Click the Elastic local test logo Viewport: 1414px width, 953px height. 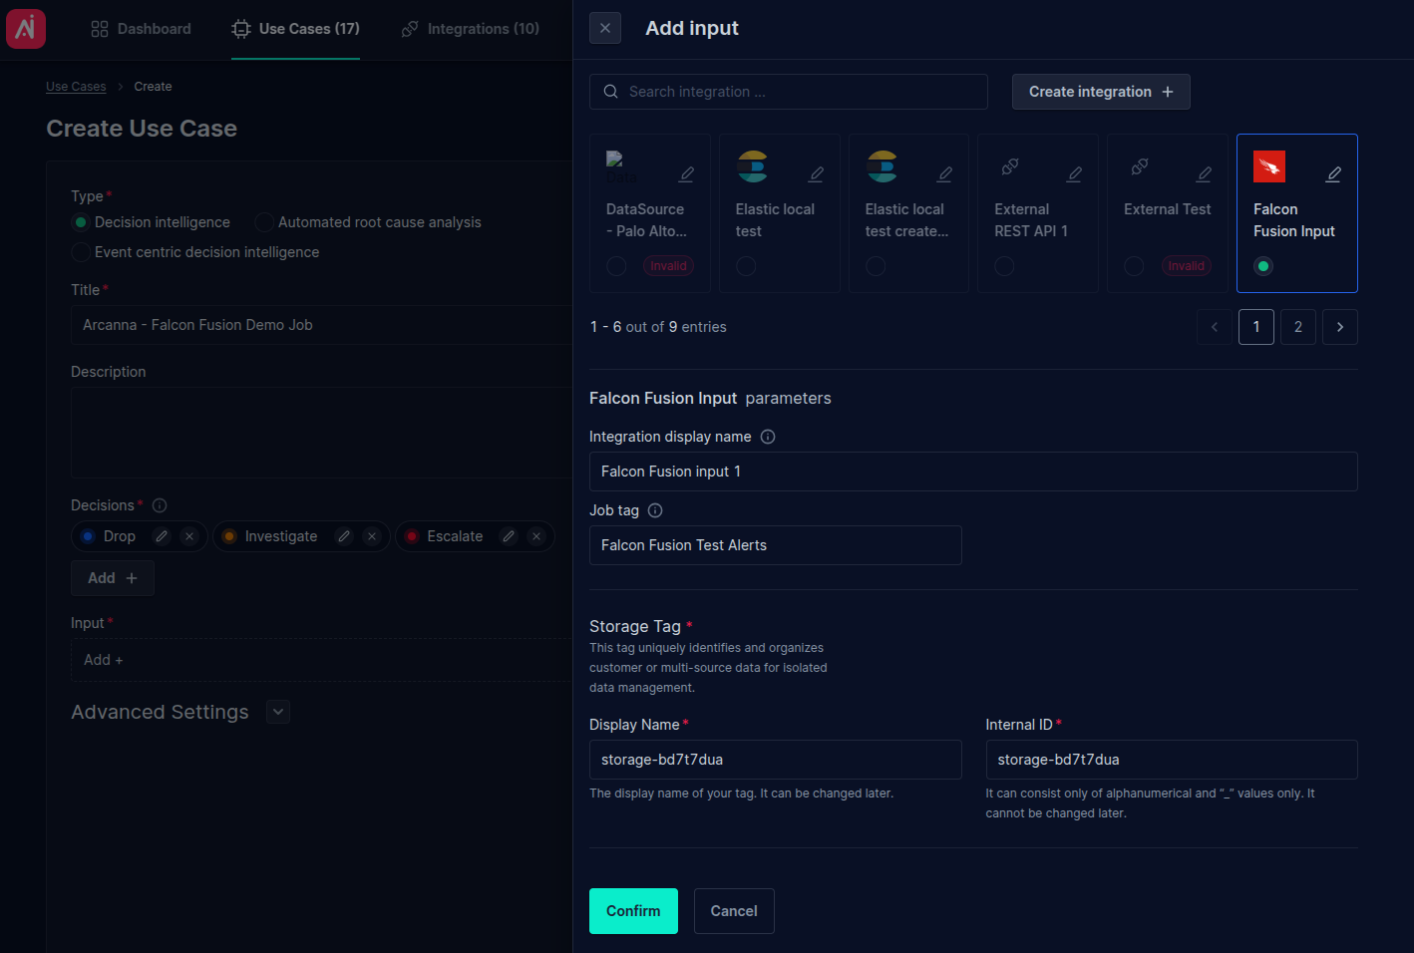(752, 166)
